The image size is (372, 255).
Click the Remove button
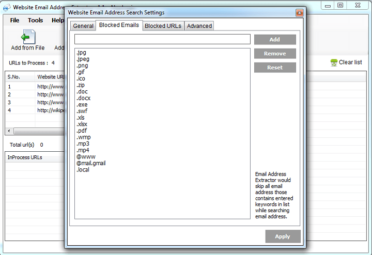click(x=275, y=54)
